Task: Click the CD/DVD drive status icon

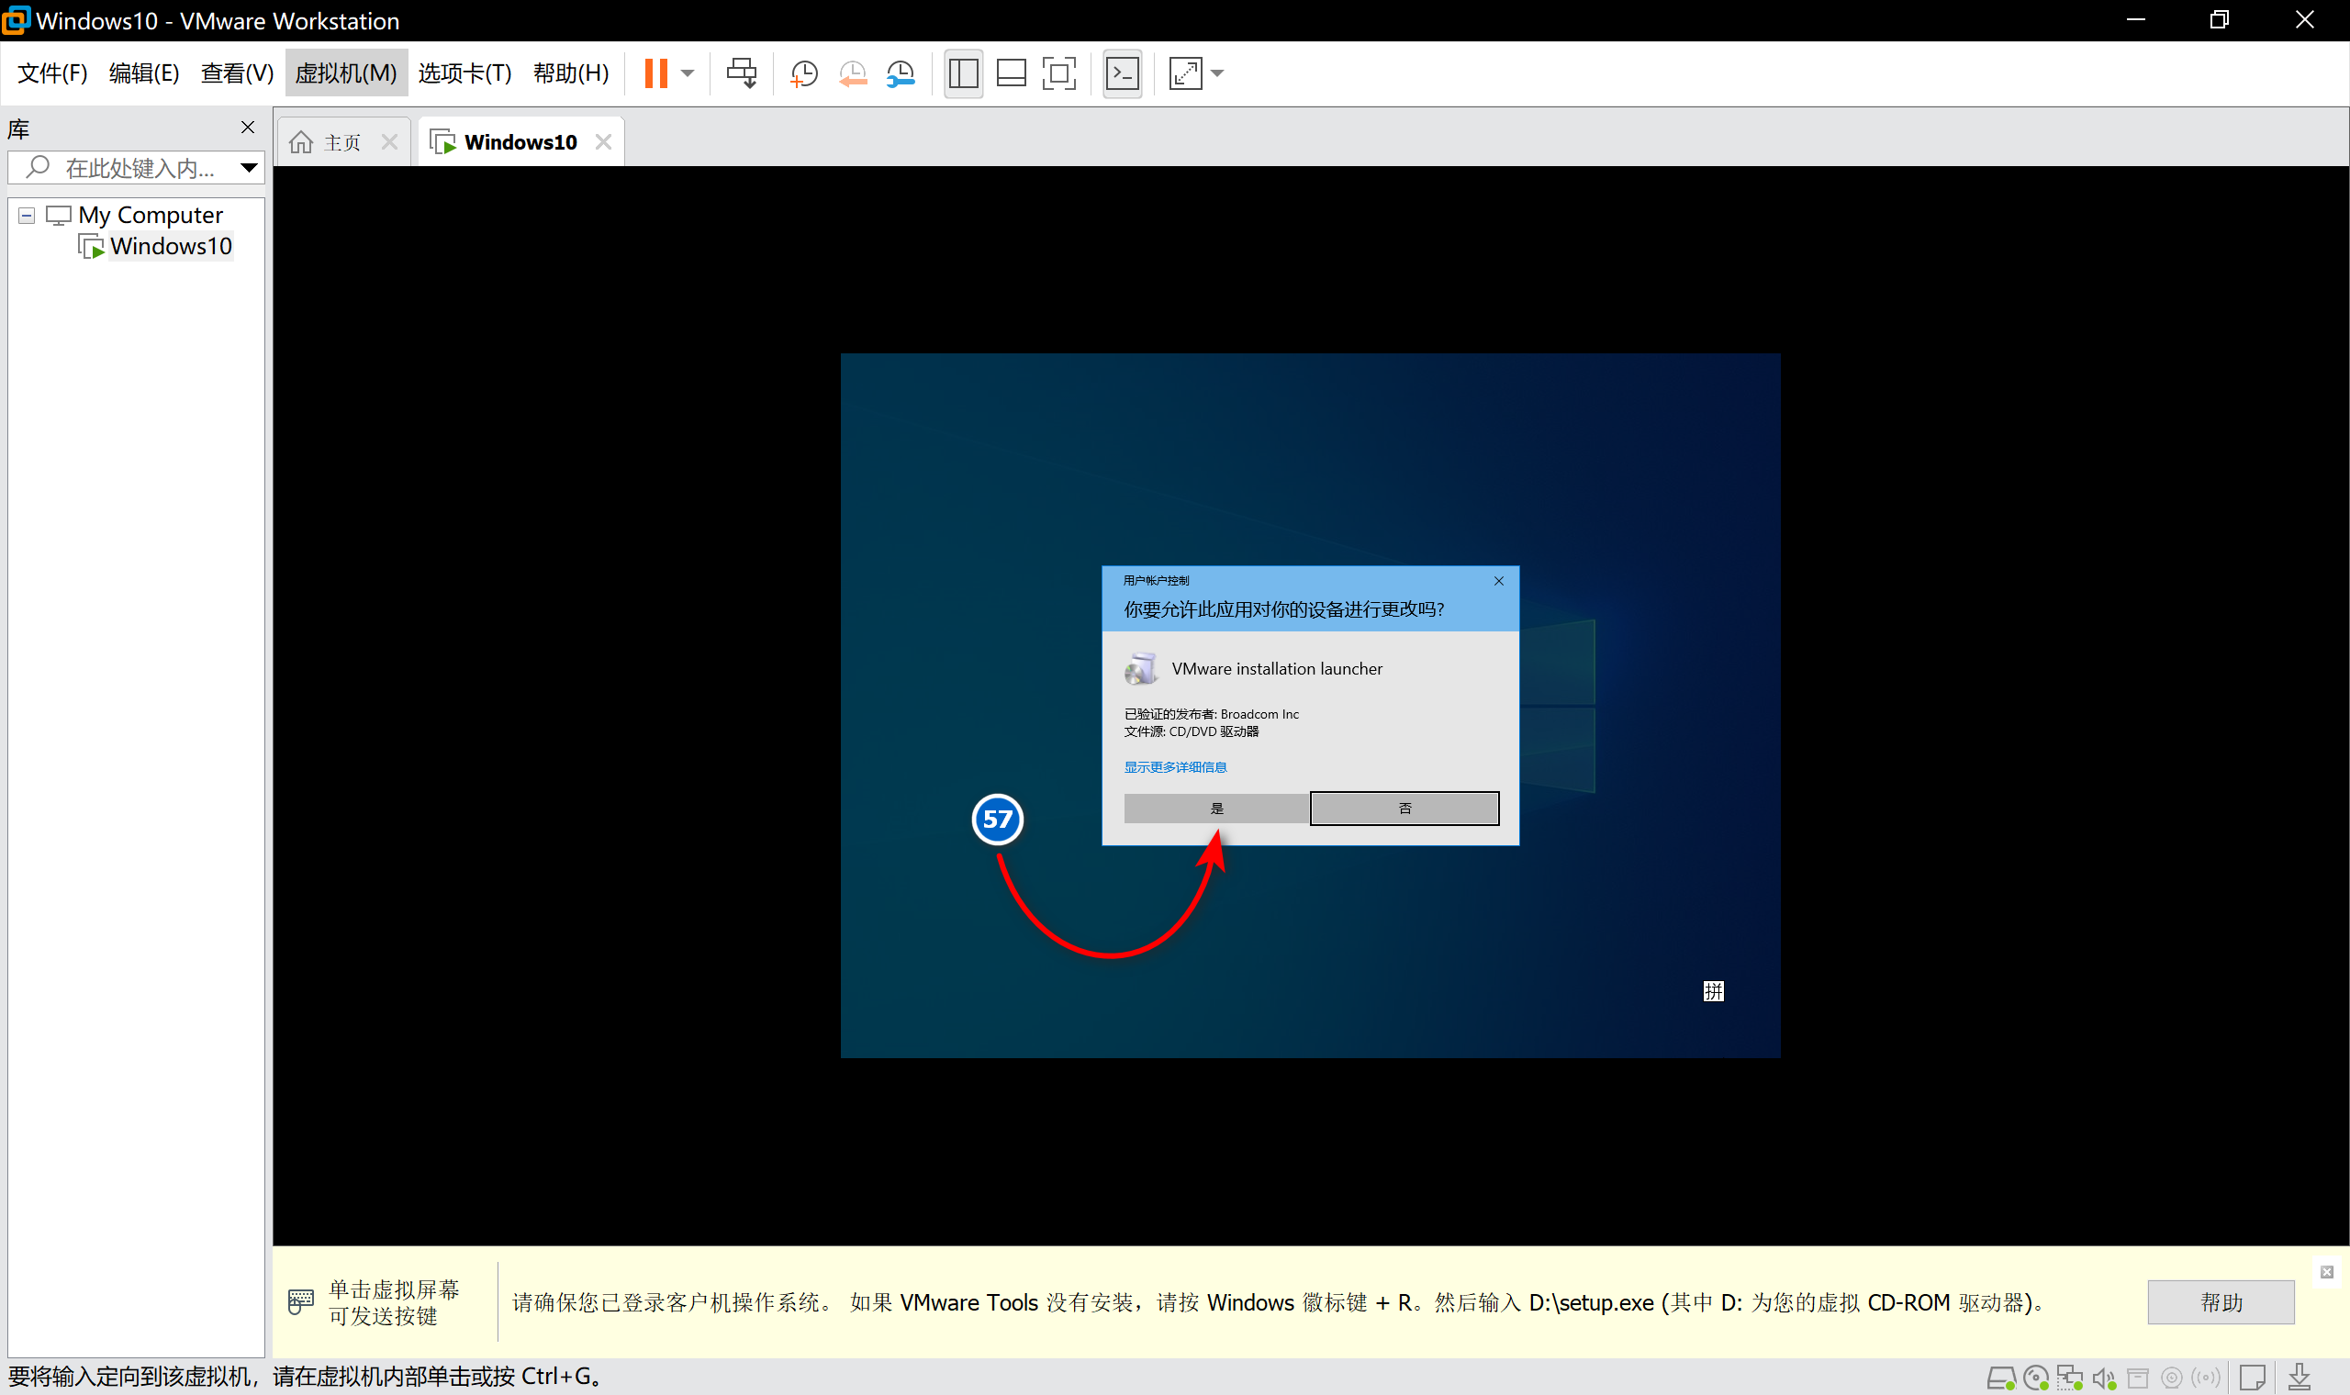Action: [2035, 1378]
